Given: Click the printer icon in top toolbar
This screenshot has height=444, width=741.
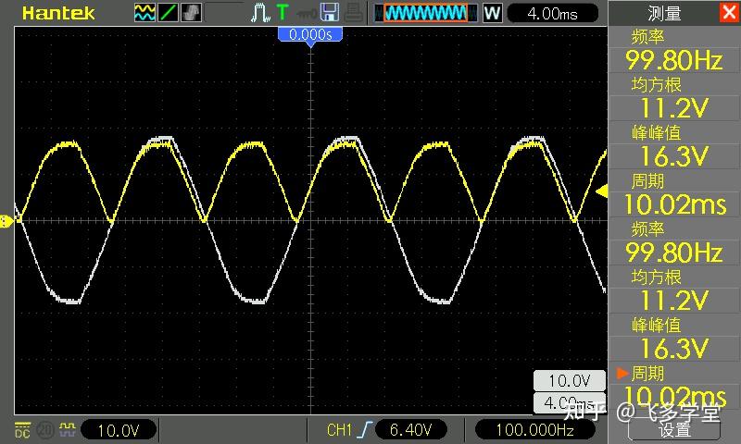Looking at the screenshot, I should pyautogui.click(x=354, y=13).
